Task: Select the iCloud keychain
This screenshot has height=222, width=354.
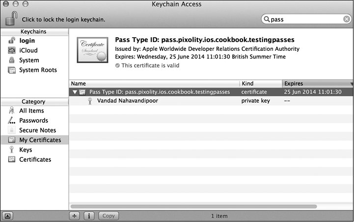Action: click(28, 50)
